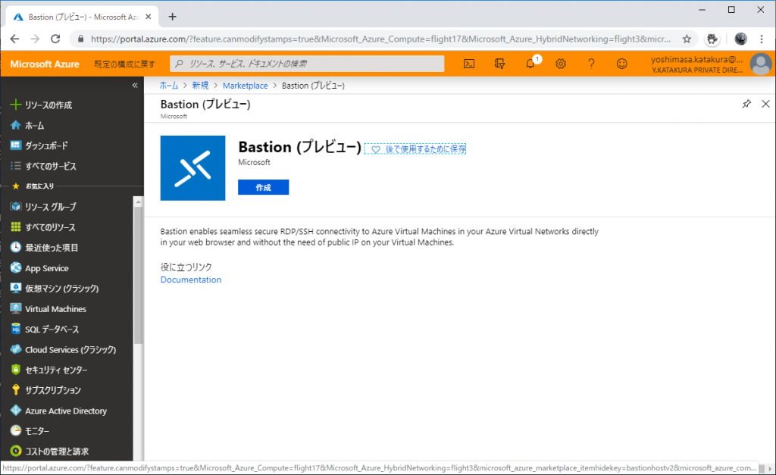Open the Chrome three-dot menu
The width and height of the screenshot is (776, 475).
tap(762, 39)
